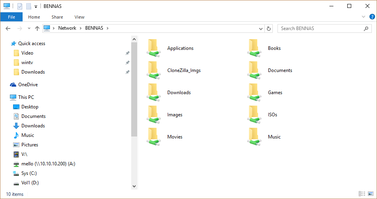Expand the ribbon with the chevron

363,17
